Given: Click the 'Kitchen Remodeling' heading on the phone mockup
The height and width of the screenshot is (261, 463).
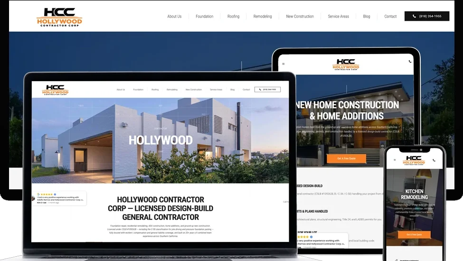Looking at the screenshot, I should pyautogui.click(x=414, y=195).
